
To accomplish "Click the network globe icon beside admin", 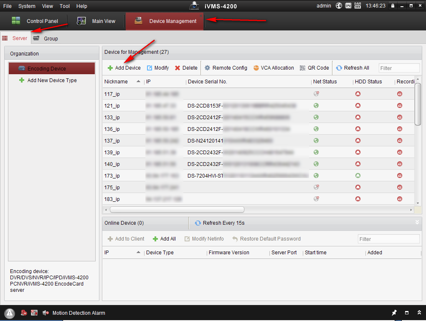I will tap(338, 6).
